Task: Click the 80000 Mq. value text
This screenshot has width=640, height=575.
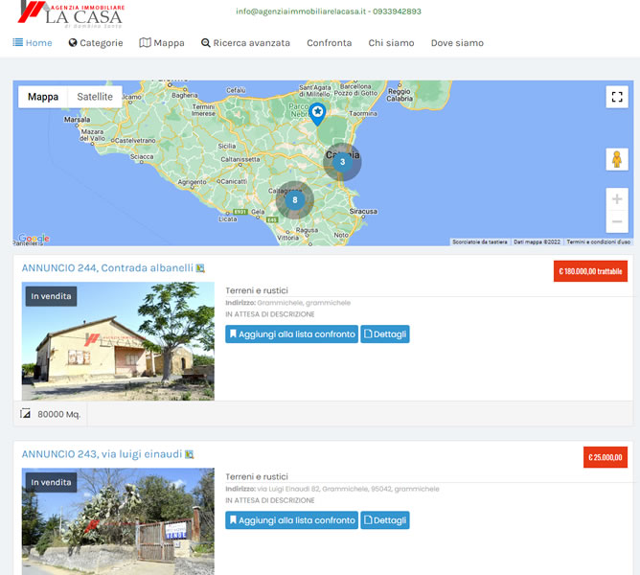Action: (59, 414)
